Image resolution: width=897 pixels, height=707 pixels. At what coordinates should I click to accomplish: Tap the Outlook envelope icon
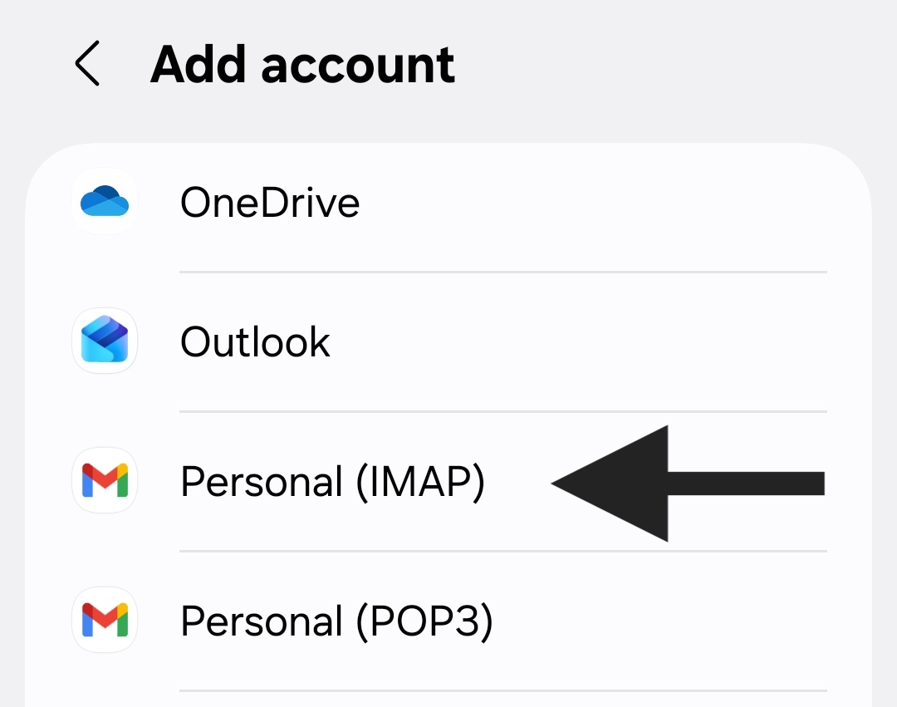tap(105, 341)
